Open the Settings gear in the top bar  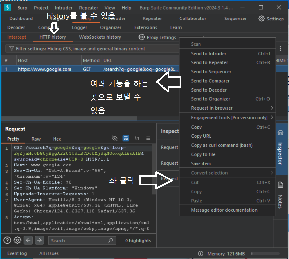coord(262,18)
